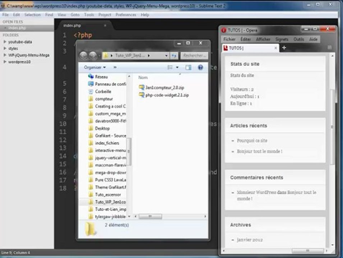Open Pure CSS3 LavaLamp folder
343x258 pixels.
point(107,180)
